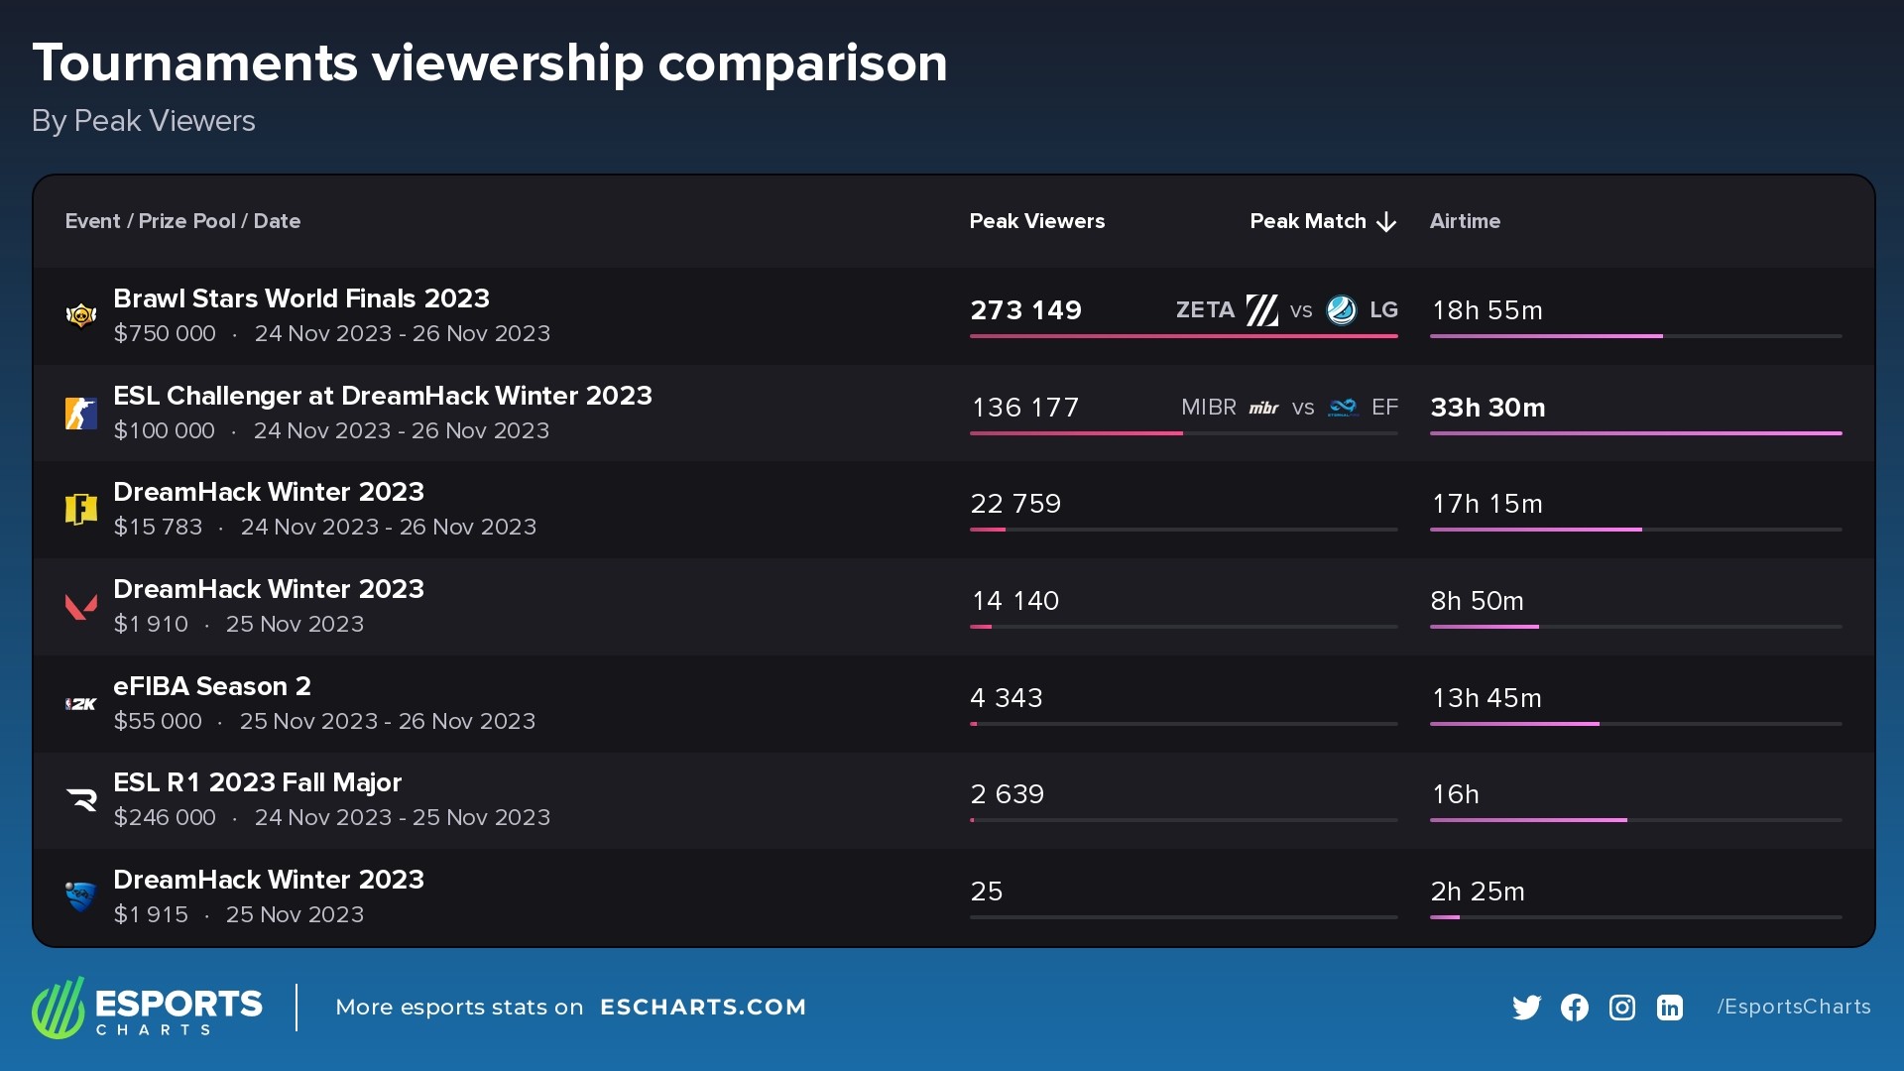The height and width of the screenshot is (1071, 1904).
Task: Select the Valorant game icon
Action: [82, 605]
